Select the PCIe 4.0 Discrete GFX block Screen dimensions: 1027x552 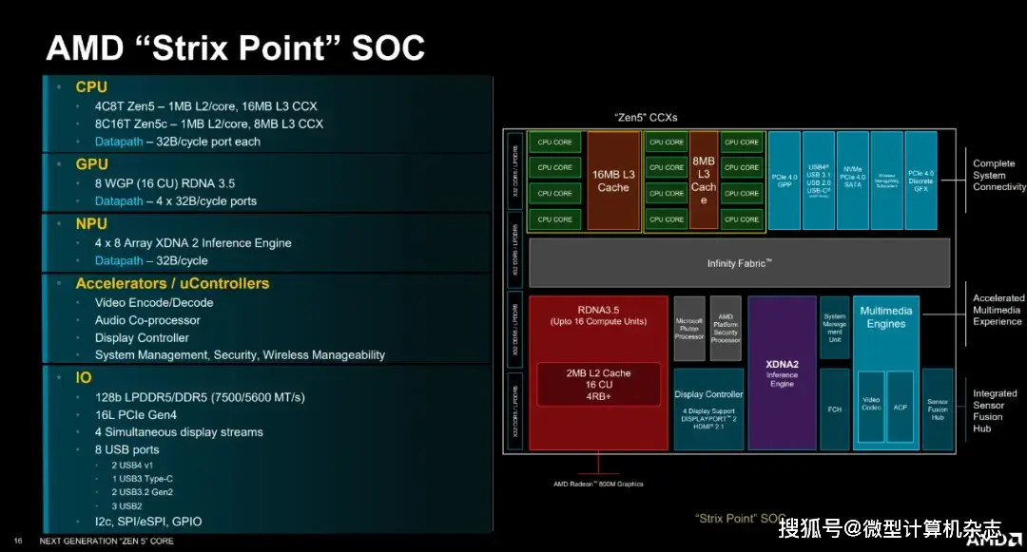point(921,181)
